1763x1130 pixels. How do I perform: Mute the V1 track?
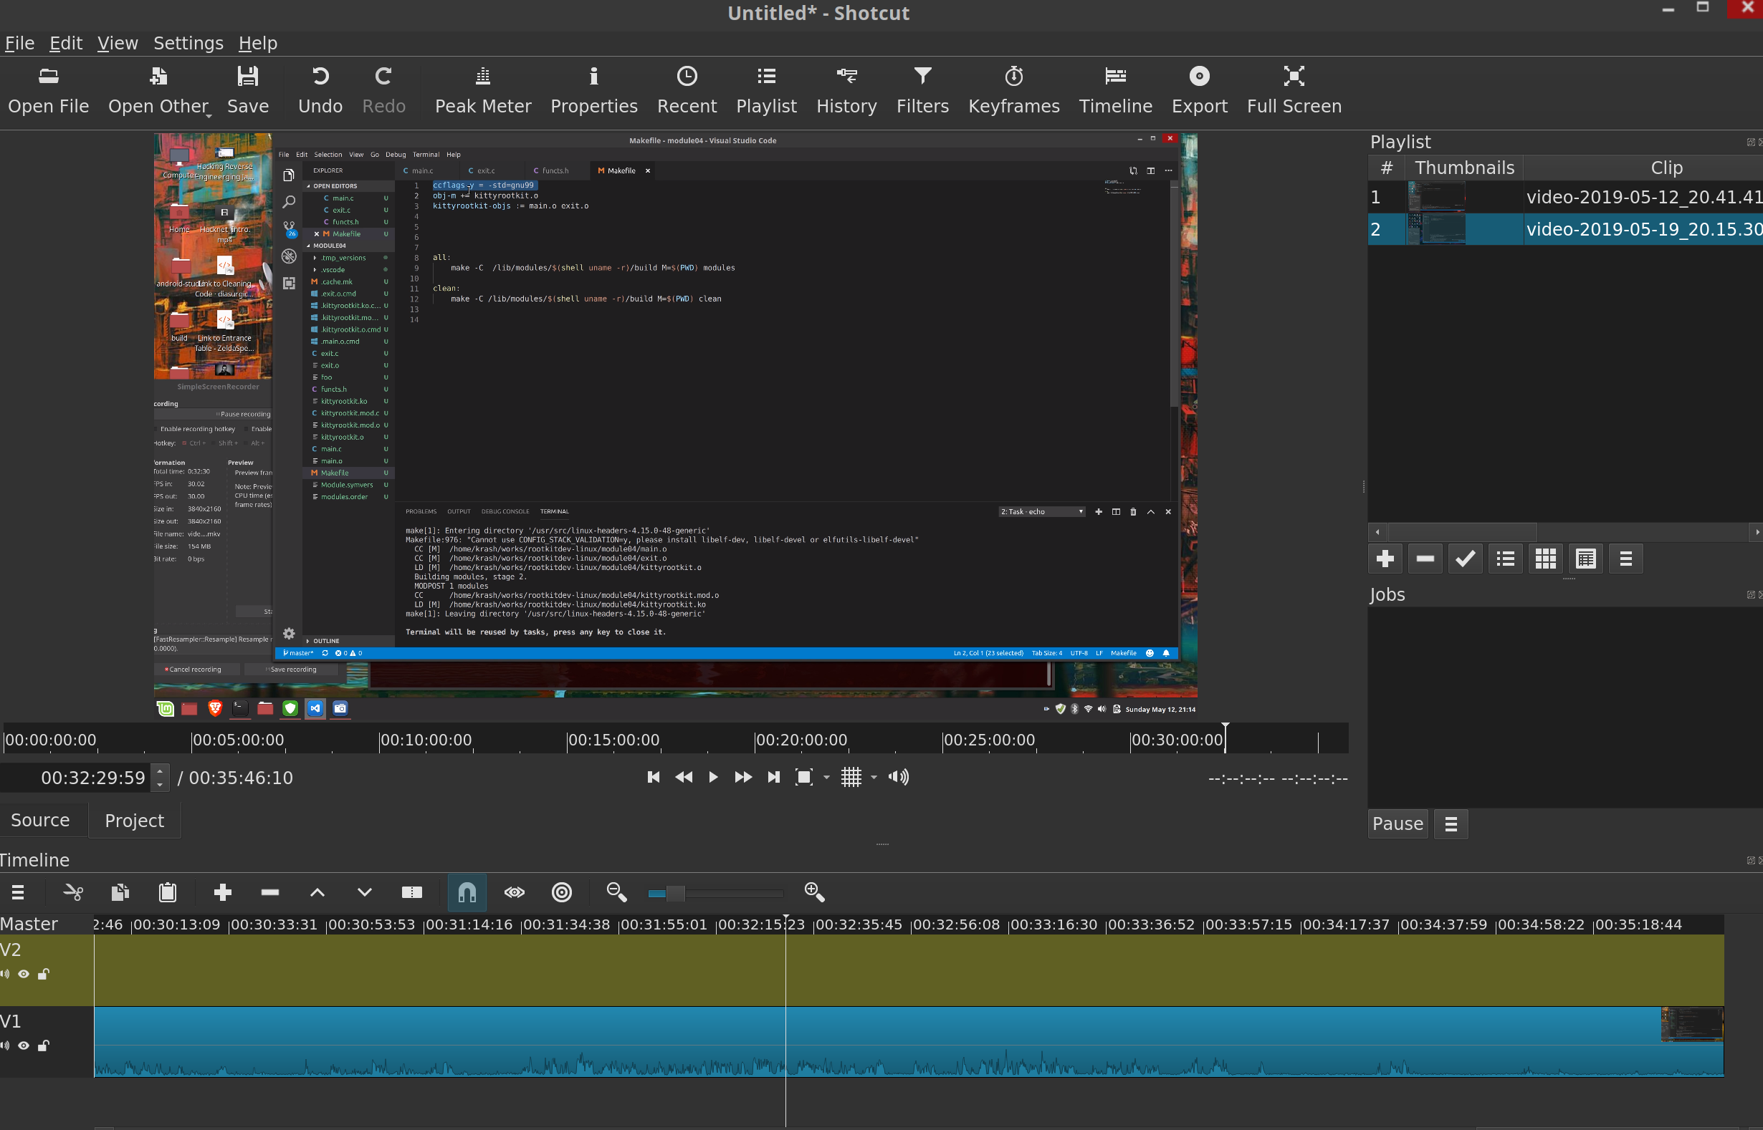click(x=6, y=1046)
